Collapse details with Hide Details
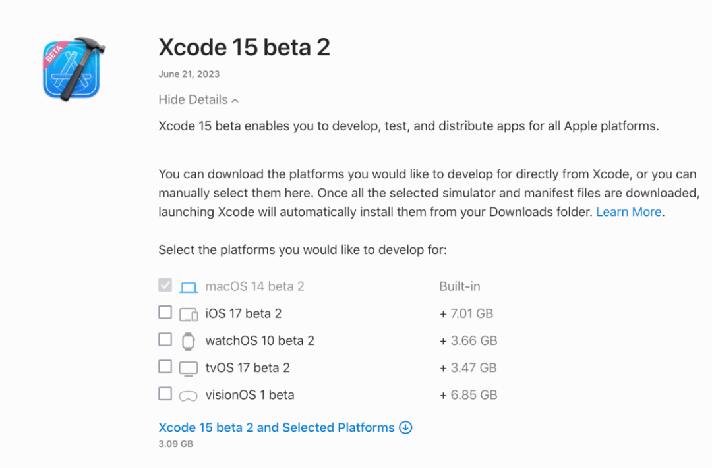Image resolution: width=712 pixels, height=468 pixels. pyautogui.click(x=193, y=100)
